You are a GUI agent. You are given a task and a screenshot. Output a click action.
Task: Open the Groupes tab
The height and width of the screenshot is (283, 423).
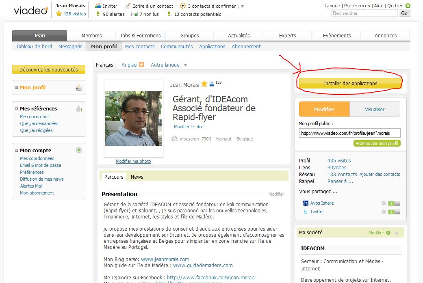(x=190, y=35)
